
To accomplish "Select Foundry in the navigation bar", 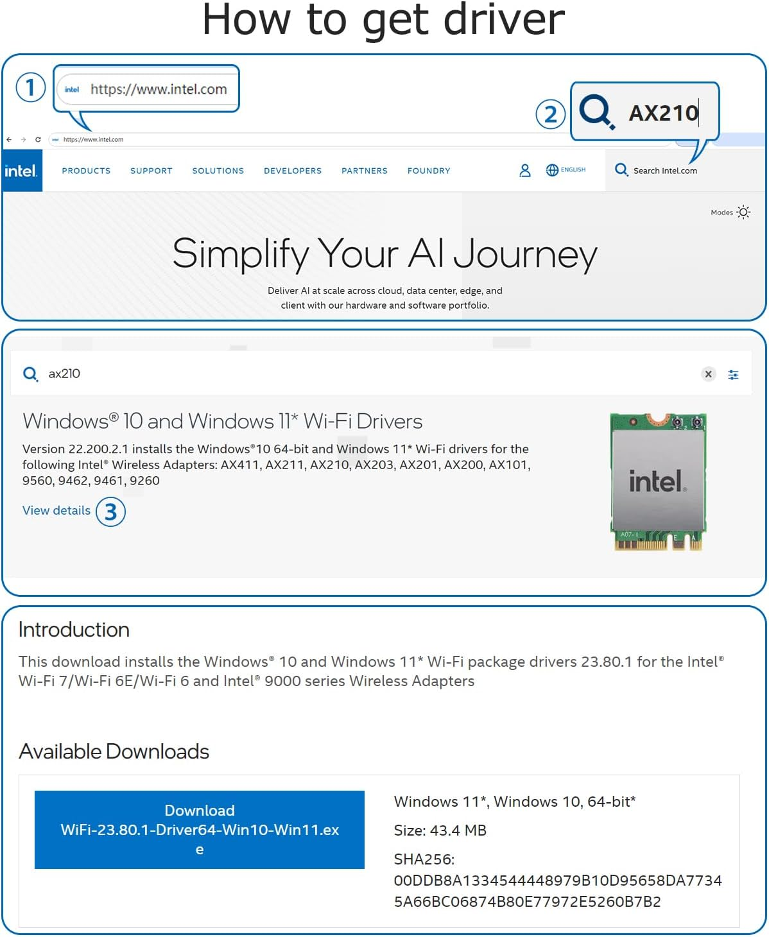I will click(428, 171).
